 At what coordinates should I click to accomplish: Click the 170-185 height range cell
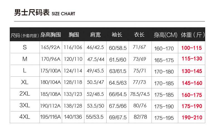tap(164, 83)
